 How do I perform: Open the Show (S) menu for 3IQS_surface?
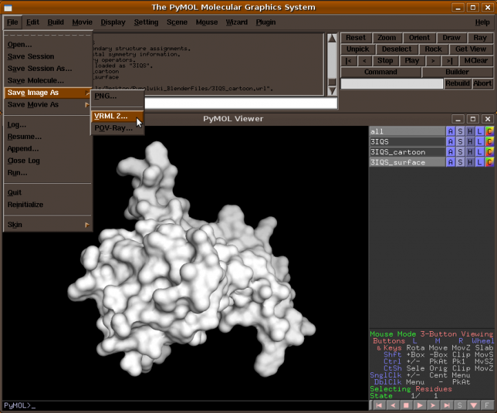(x=460, y=162)
